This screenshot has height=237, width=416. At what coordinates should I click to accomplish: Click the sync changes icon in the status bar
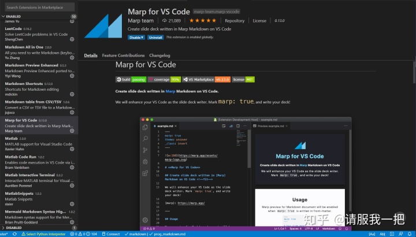pyautogui.click(x=14, y=234)
